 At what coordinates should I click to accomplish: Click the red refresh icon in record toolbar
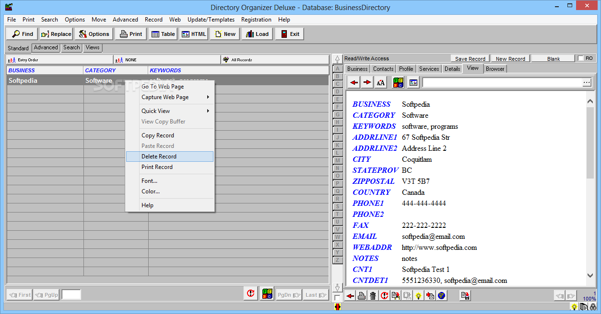(384, 296)
